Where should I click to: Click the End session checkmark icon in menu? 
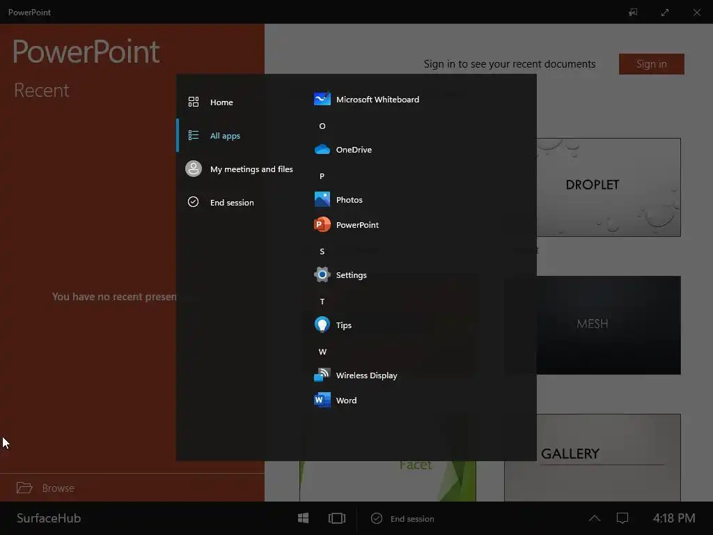tap(194, 201)
